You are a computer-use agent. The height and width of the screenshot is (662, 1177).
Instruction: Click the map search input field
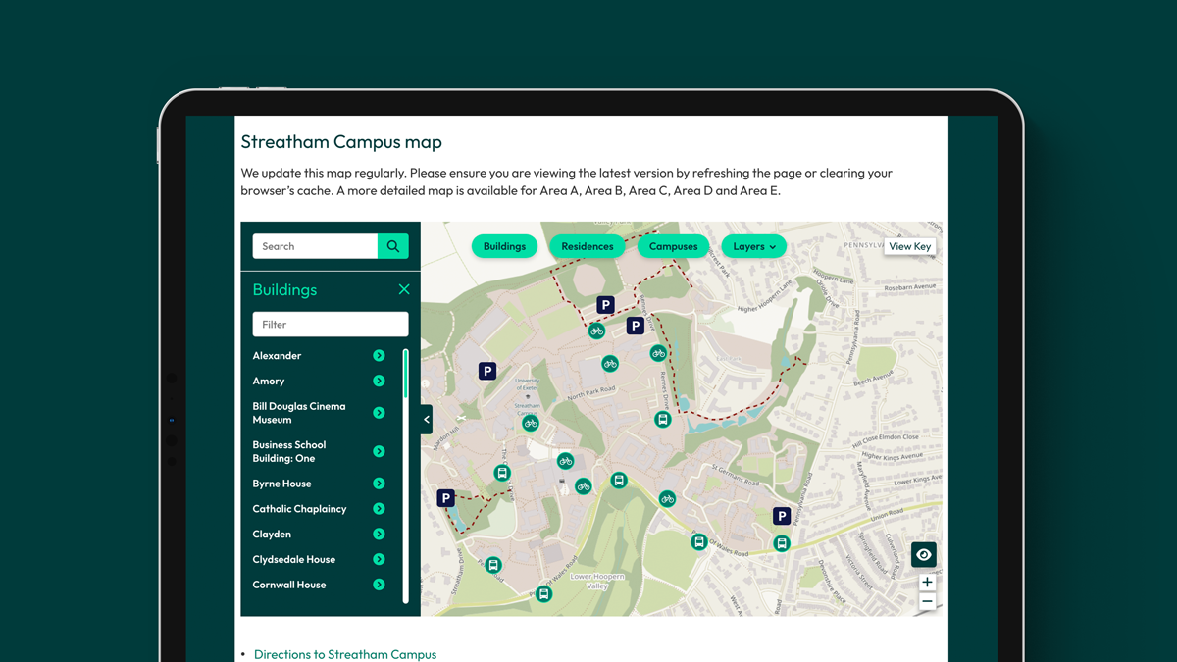pos(315,246)
